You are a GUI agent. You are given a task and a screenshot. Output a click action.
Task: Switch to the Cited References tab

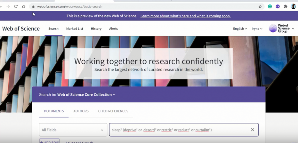[113, 111]
